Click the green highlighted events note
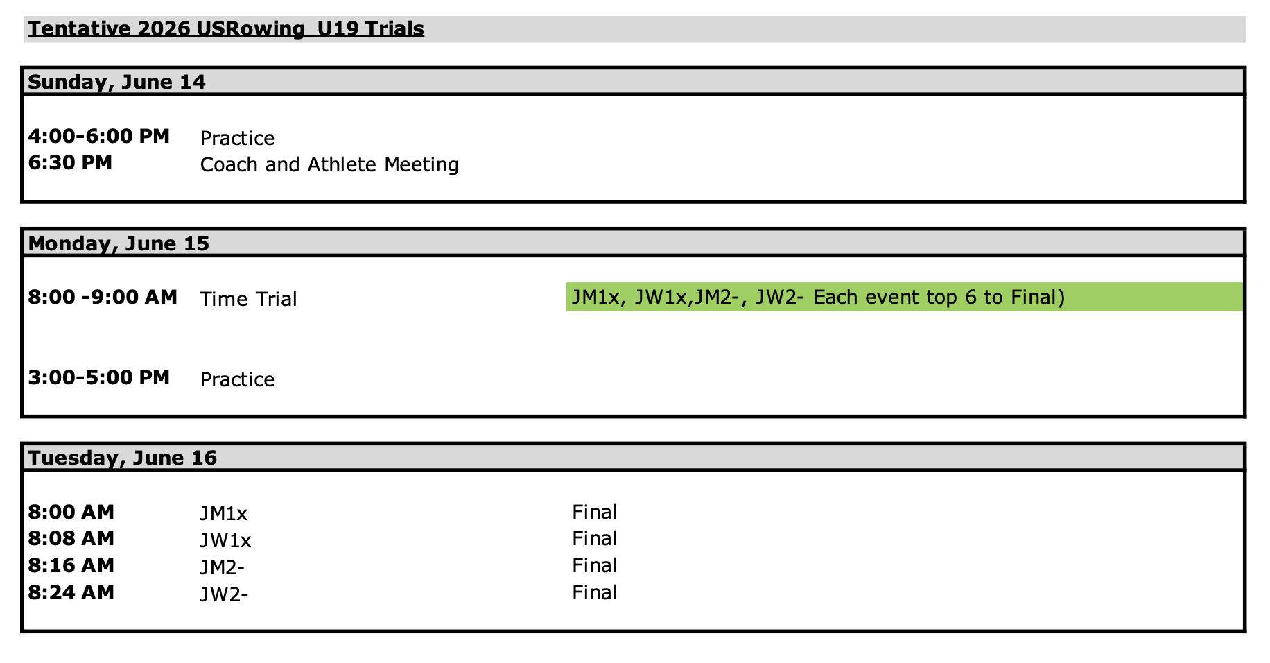1270x663 pixels. pos(818,298)
